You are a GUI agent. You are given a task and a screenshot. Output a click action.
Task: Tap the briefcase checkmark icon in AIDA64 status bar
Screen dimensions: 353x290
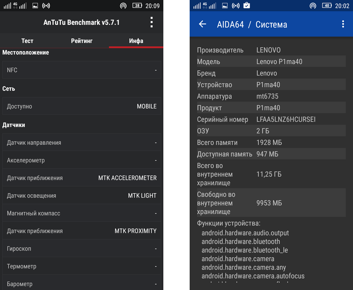pyautogui.click(x=247, y=5)
